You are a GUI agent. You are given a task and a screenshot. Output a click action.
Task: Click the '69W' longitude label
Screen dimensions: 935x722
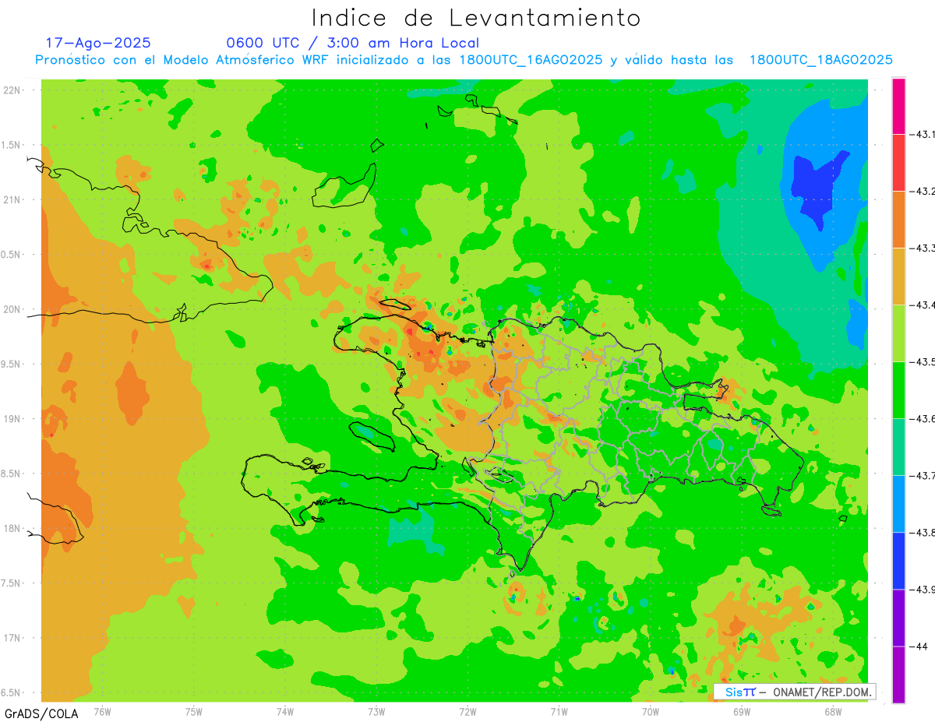[x=742, y=711]
